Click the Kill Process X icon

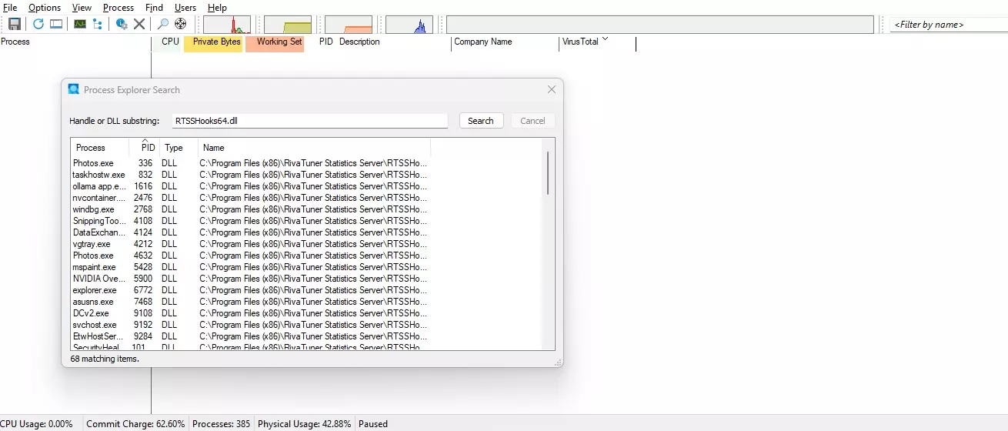click(139, 24)
